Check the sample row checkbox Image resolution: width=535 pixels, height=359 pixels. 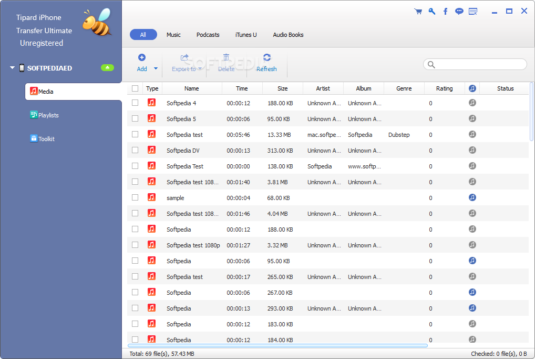pos(135,197)
